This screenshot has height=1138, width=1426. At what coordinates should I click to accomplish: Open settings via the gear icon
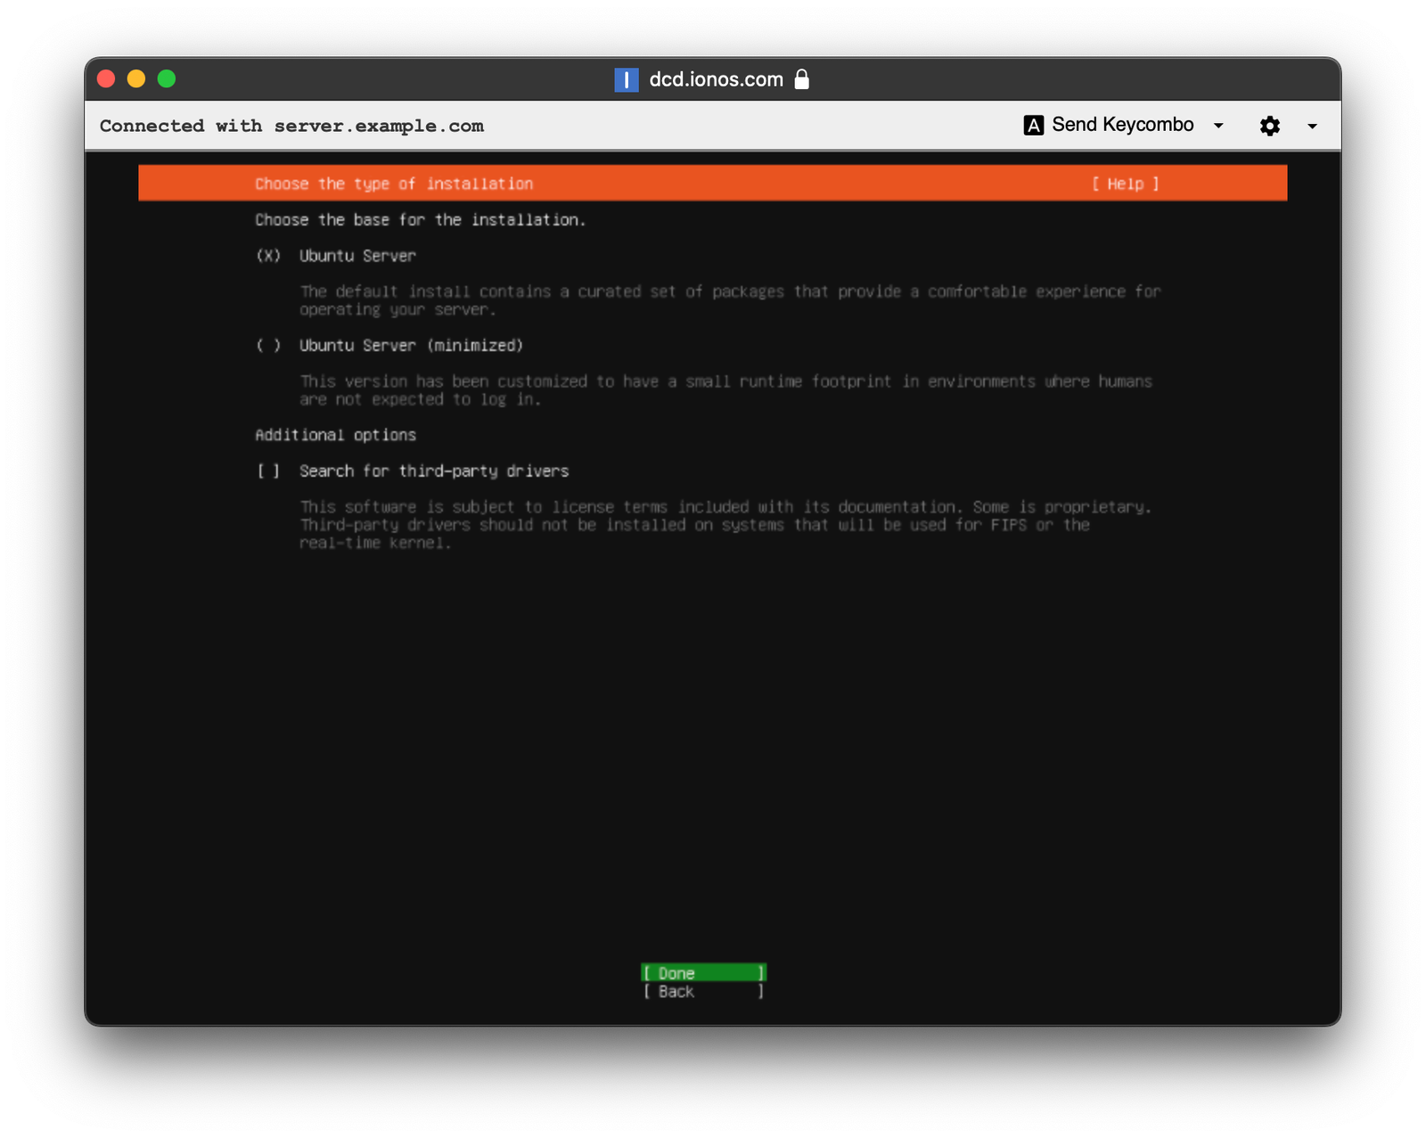(1269, 126)
